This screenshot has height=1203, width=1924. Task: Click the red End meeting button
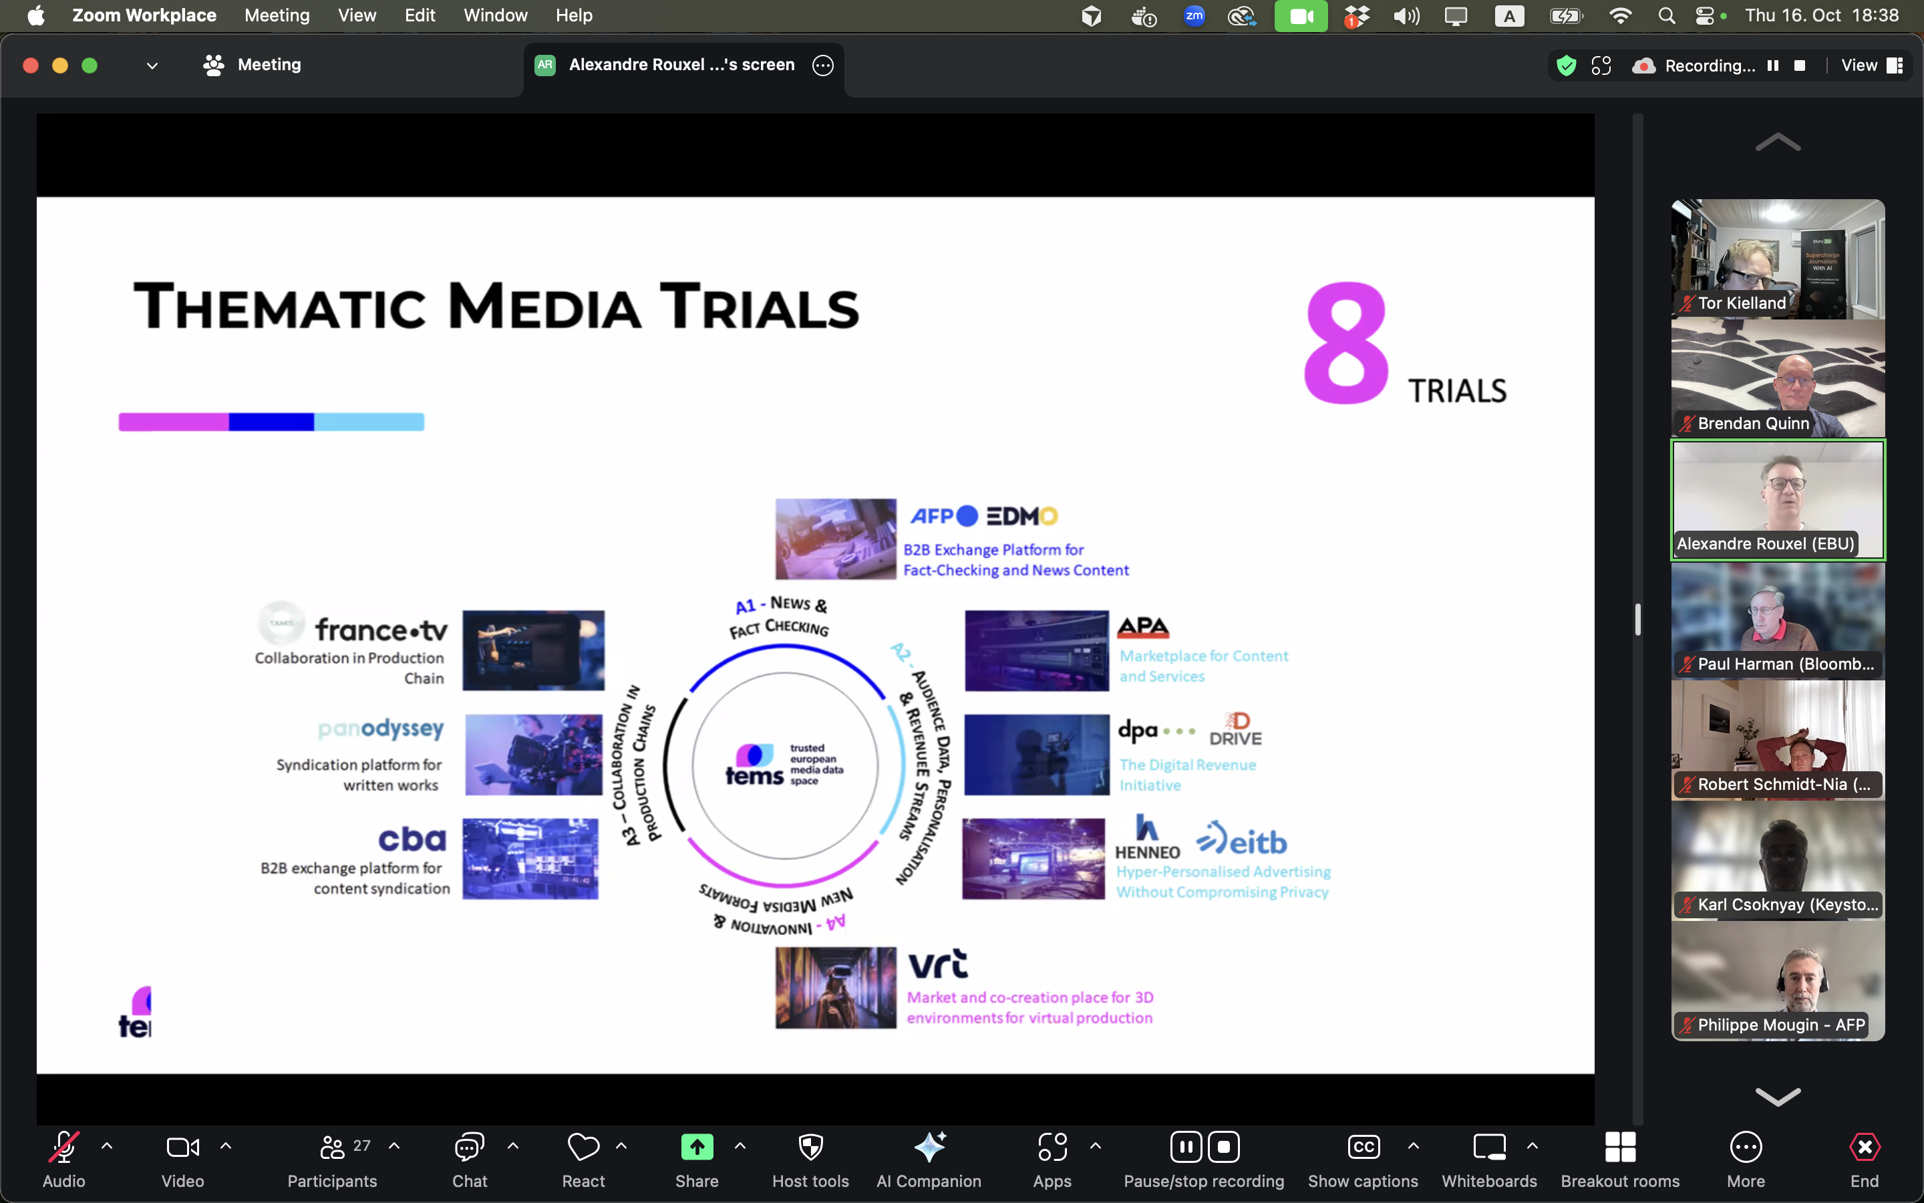point(1864,1148)
